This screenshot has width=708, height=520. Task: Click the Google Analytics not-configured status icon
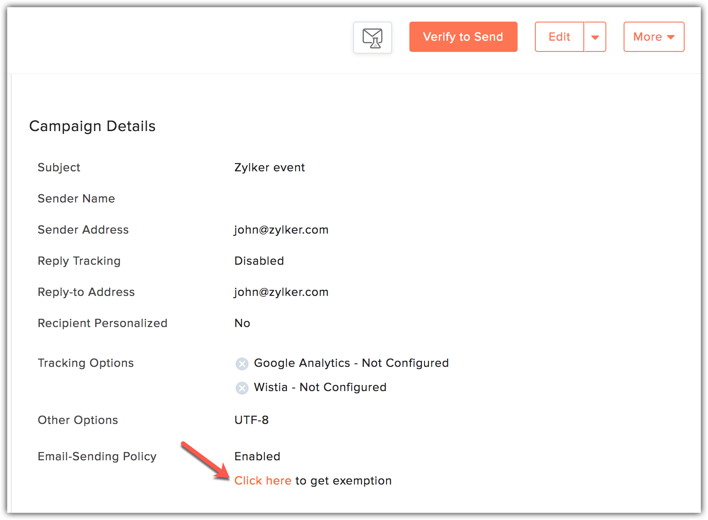coord(242,364)
